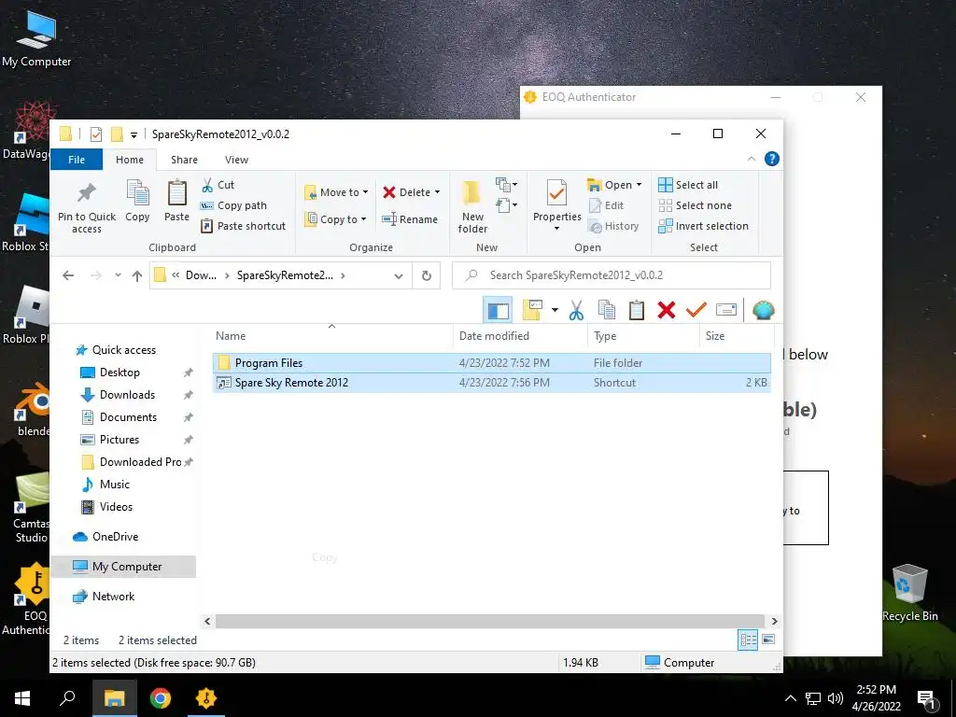This screenshot has height=717, width=956.
Task: Click Pin to Quick access in ribbon
Action: [87, 207]
